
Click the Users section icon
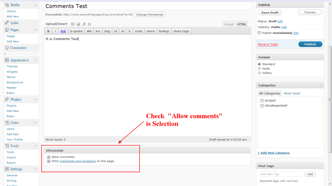tap(7, 123)
